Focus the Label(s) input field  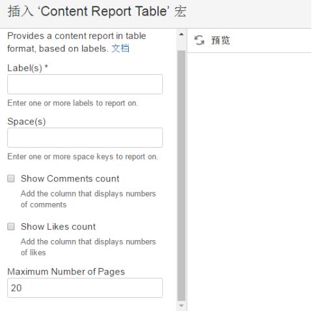point(85,84)
